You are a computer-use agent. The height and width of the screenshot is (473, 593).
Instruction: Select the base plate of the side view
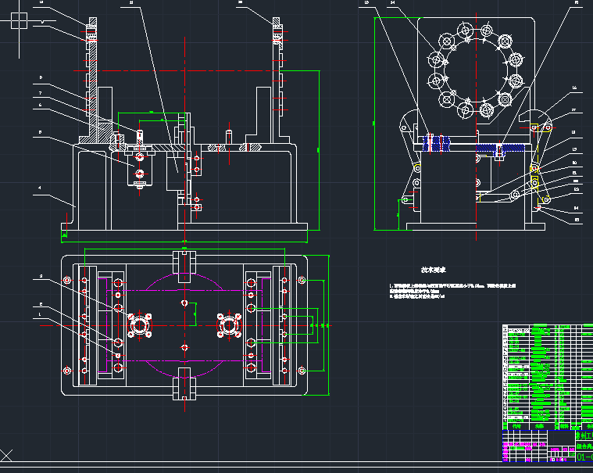tap(476, 227)
